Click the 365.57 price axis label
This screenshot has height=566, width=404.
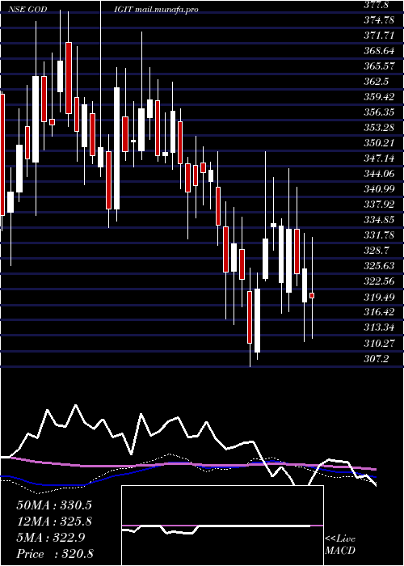pyautogui.click(x=379, y=66)
